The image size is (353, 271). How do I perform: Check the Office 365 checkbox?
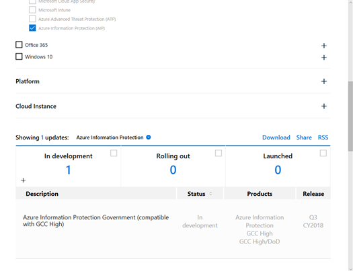(x=19, y=45)
